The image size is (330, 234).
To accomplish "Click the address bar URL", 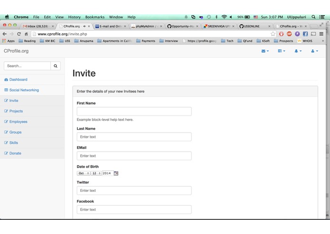I will (x=62, y=34).
